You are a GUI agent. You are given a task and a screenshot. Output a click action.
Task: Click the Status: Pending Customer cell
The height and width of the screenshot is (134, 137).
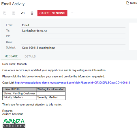19,94
